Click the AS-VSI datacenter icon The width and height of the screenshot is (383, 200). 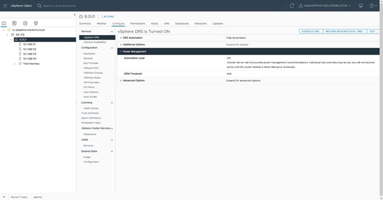pyautogui.click(x=13, y=34)
